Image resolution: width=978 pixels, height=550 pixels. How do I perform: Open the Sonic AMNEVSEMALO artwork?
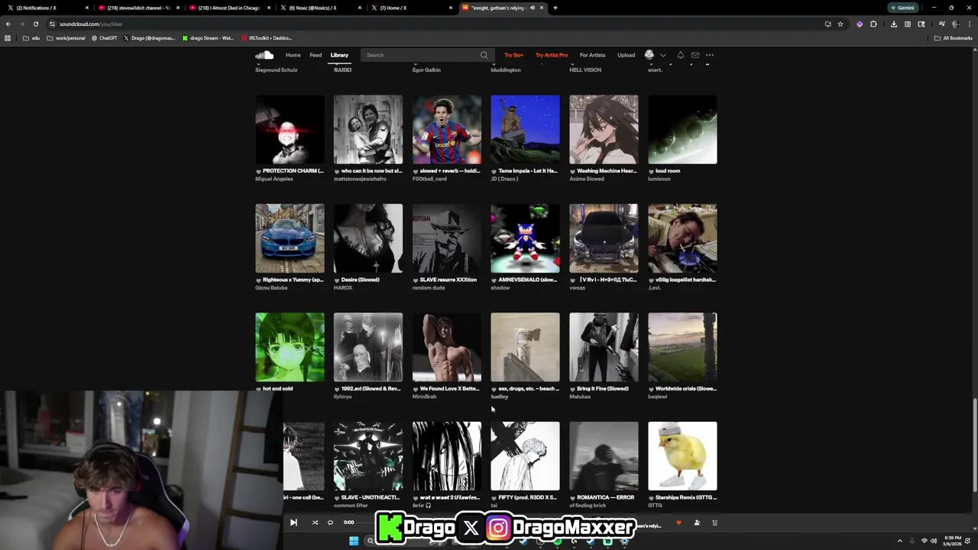click(525, 238)
